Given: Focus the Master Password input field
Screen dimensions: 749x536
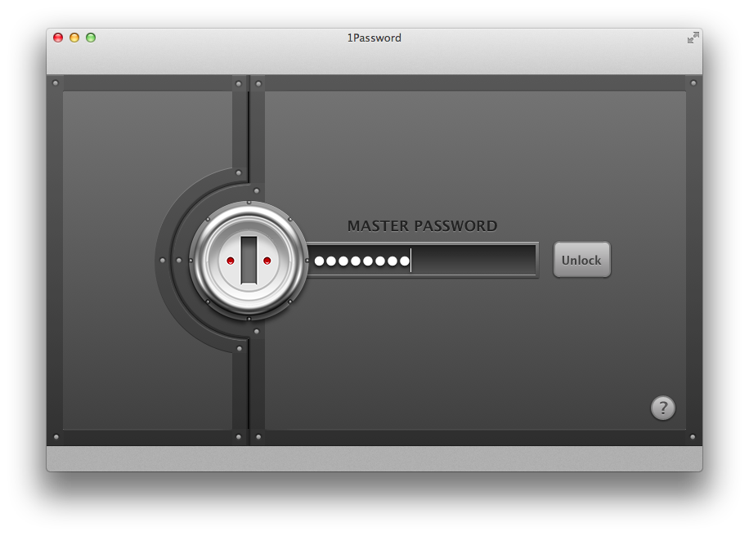Looking at the screenshot, I should coord(424,260).
